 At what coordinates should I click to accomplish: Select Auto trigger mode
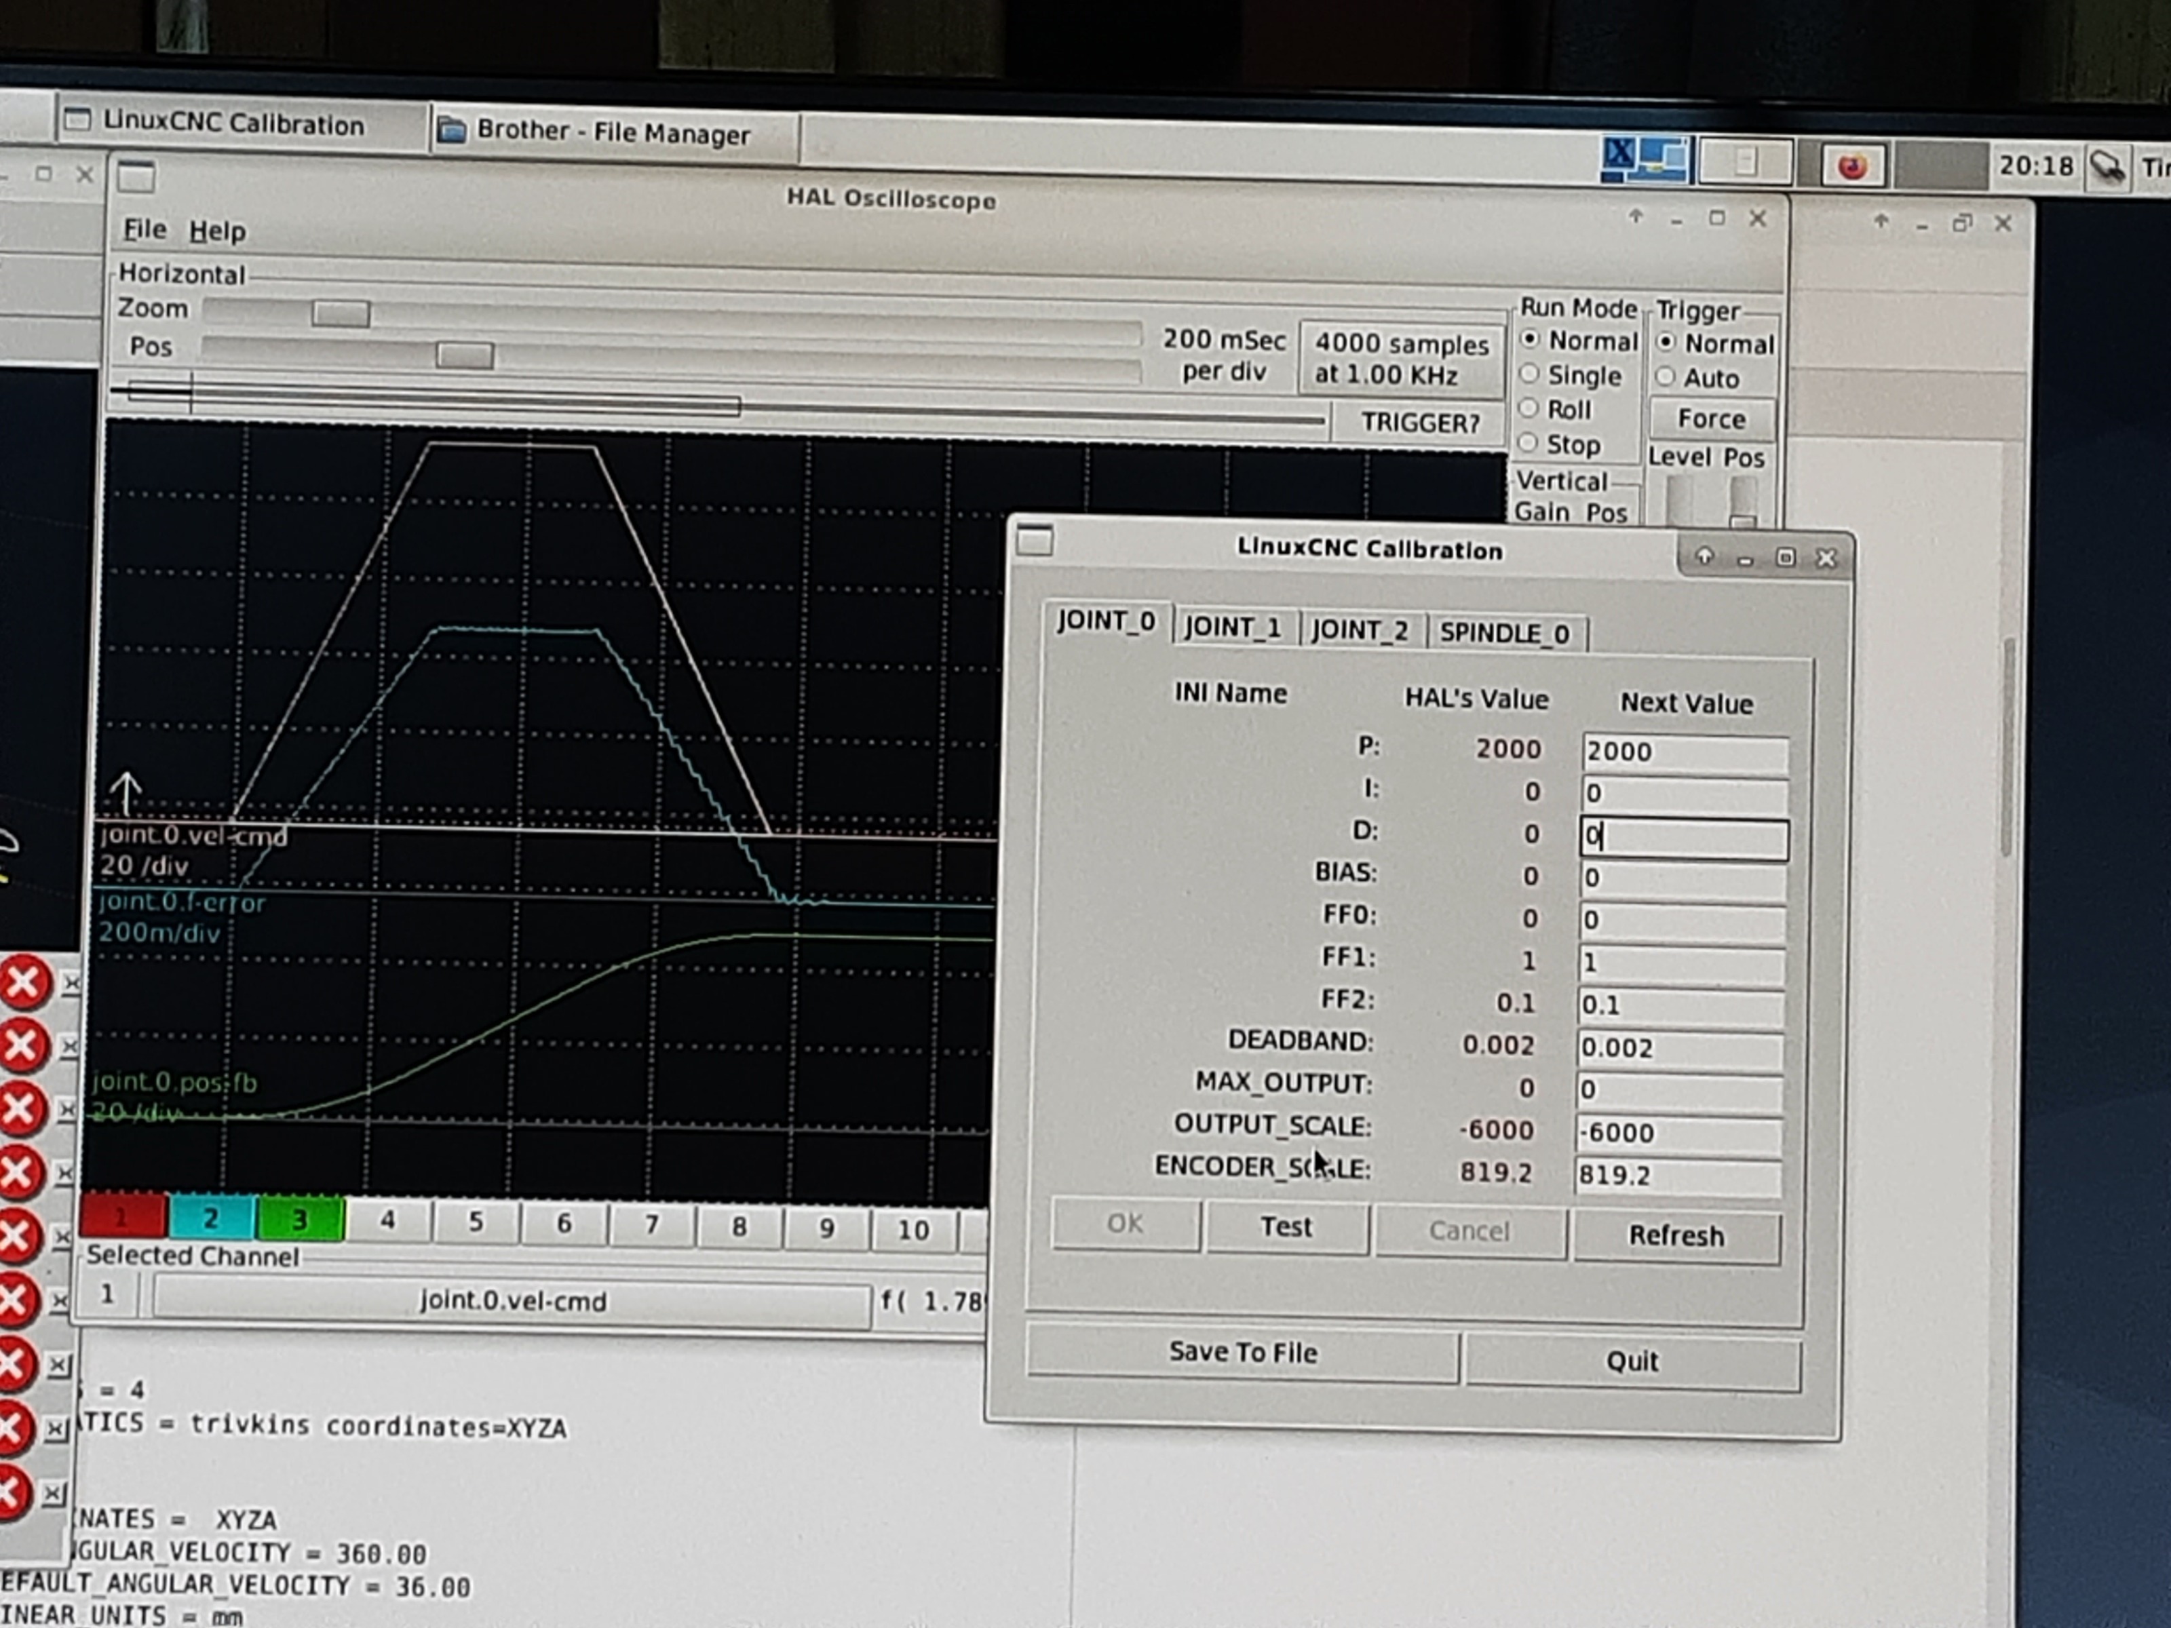[1698, 378]
